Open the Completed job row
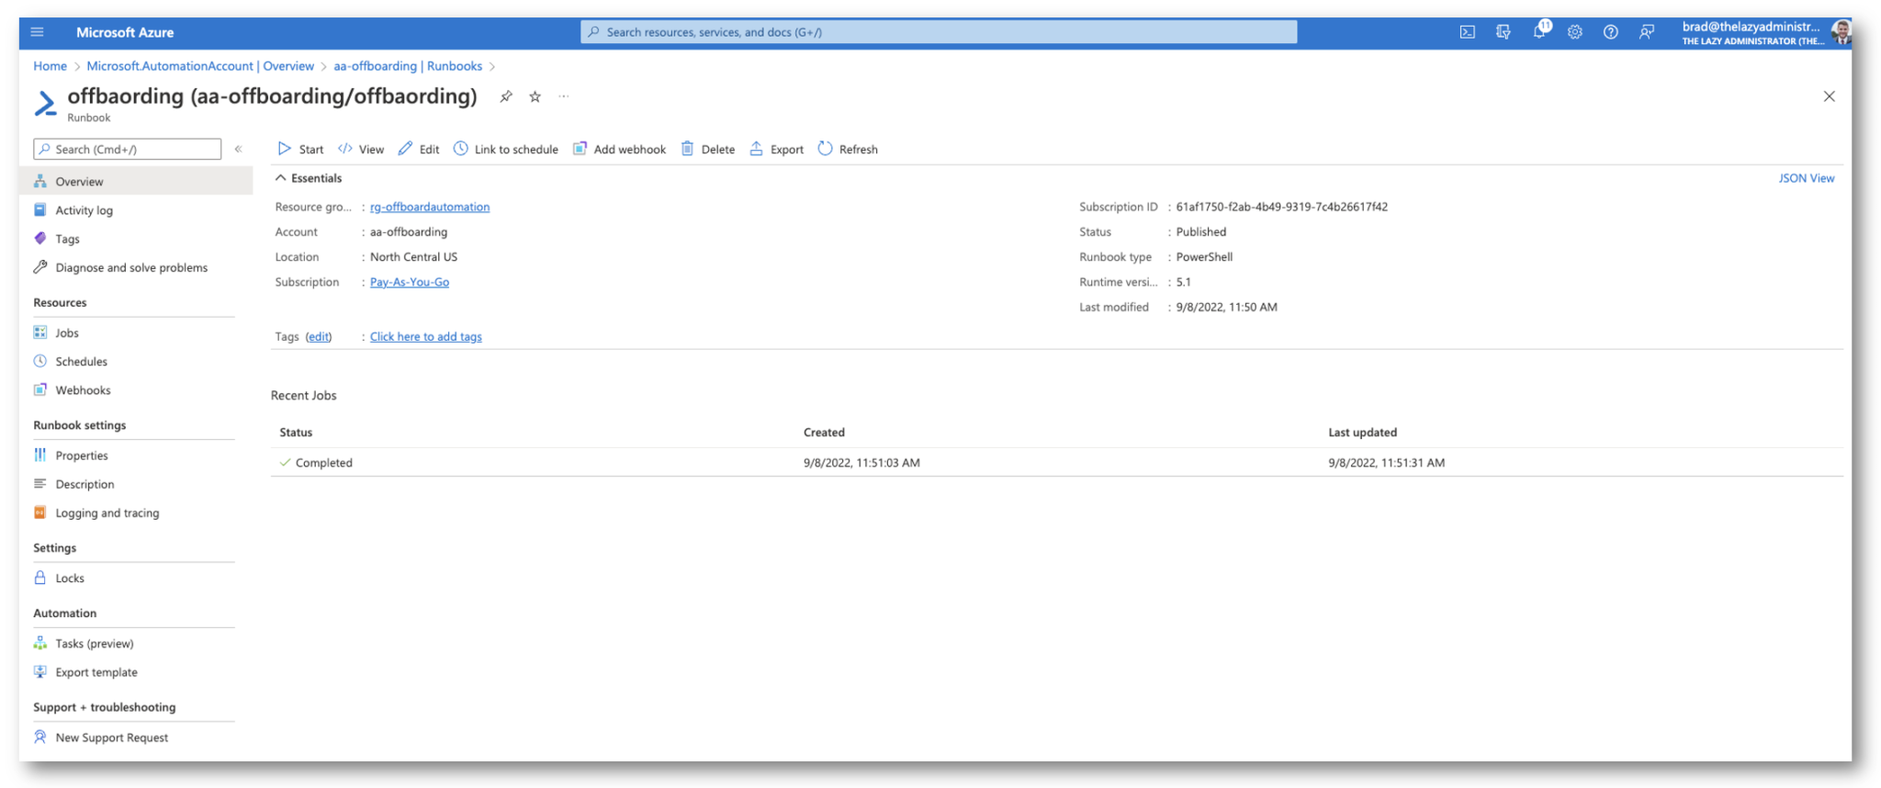The image size is (1881, 788). 1056,462
